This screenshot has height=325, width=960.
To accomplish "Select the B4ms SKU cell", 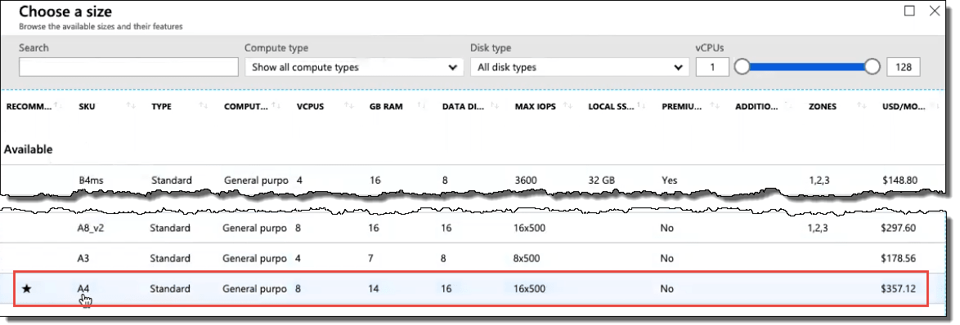I will (92, 180).
